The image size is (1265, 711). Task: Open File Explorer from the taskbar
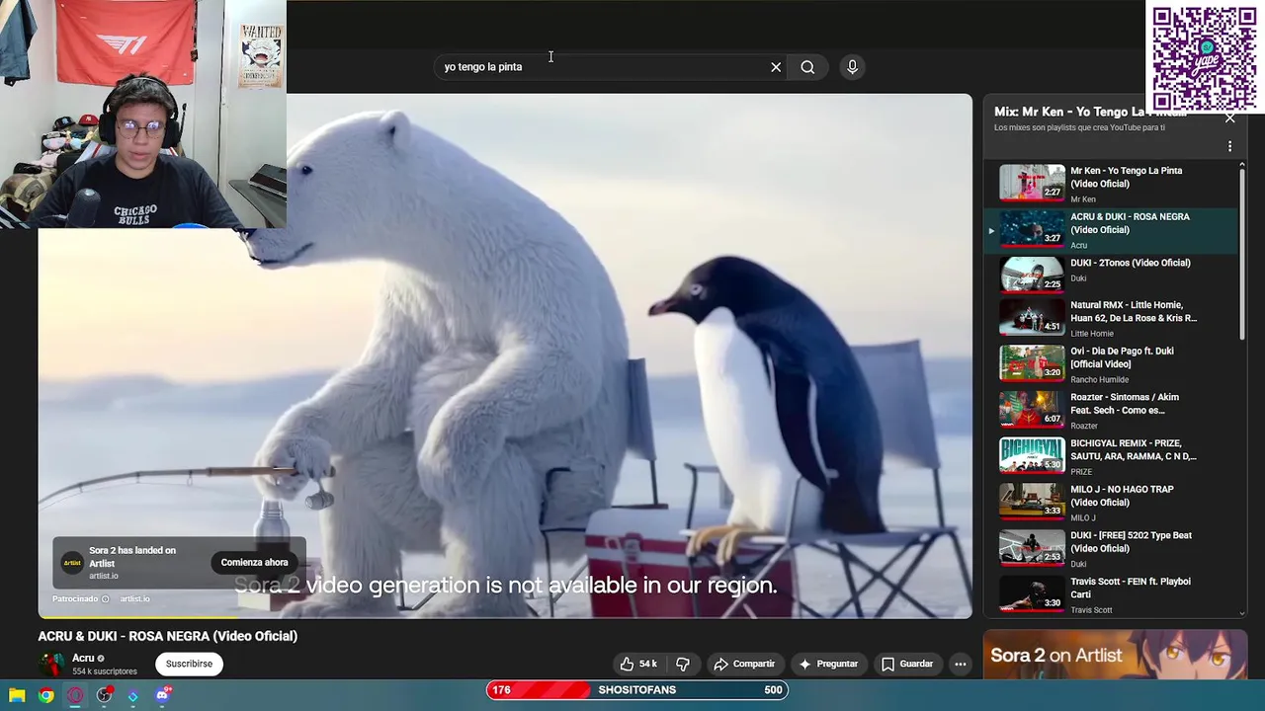[x=17, y=695]
